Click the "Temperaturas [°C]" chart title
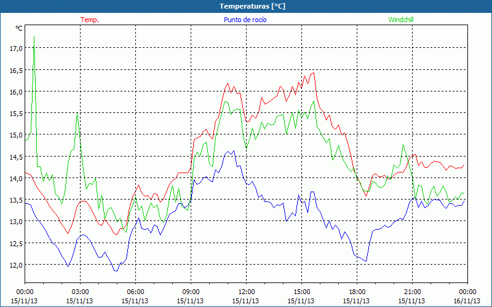492x307 pixels. [x=252, y=6]
